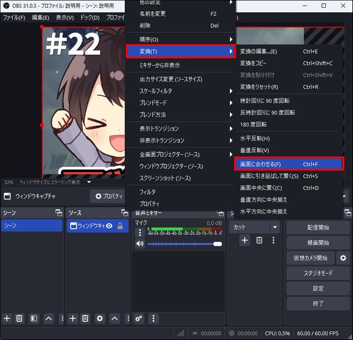The width and height of the screenshot is (353, 340).
Task: Open audio mixer menu three-dots icon at bottom
Action: [154, 318]
